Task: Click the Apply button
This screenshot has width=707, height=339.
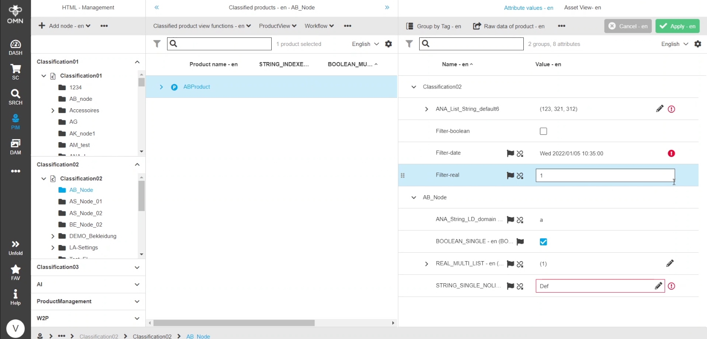Action: coord(677,26)
